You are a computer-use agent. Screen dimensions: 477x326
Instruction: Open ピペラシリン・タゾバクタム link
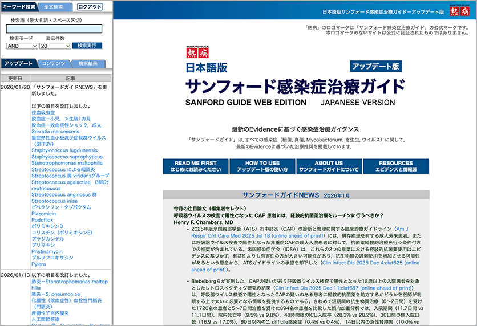61,207
